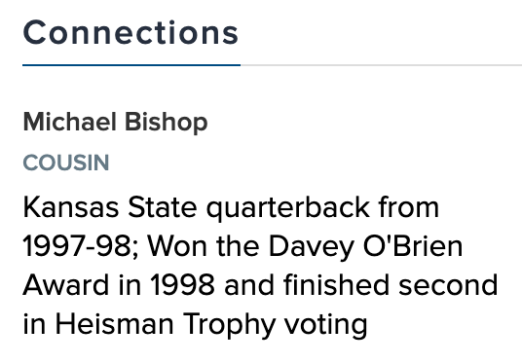Click the surname 'Bishop'
522x364 pixels.
coord(167,123)
